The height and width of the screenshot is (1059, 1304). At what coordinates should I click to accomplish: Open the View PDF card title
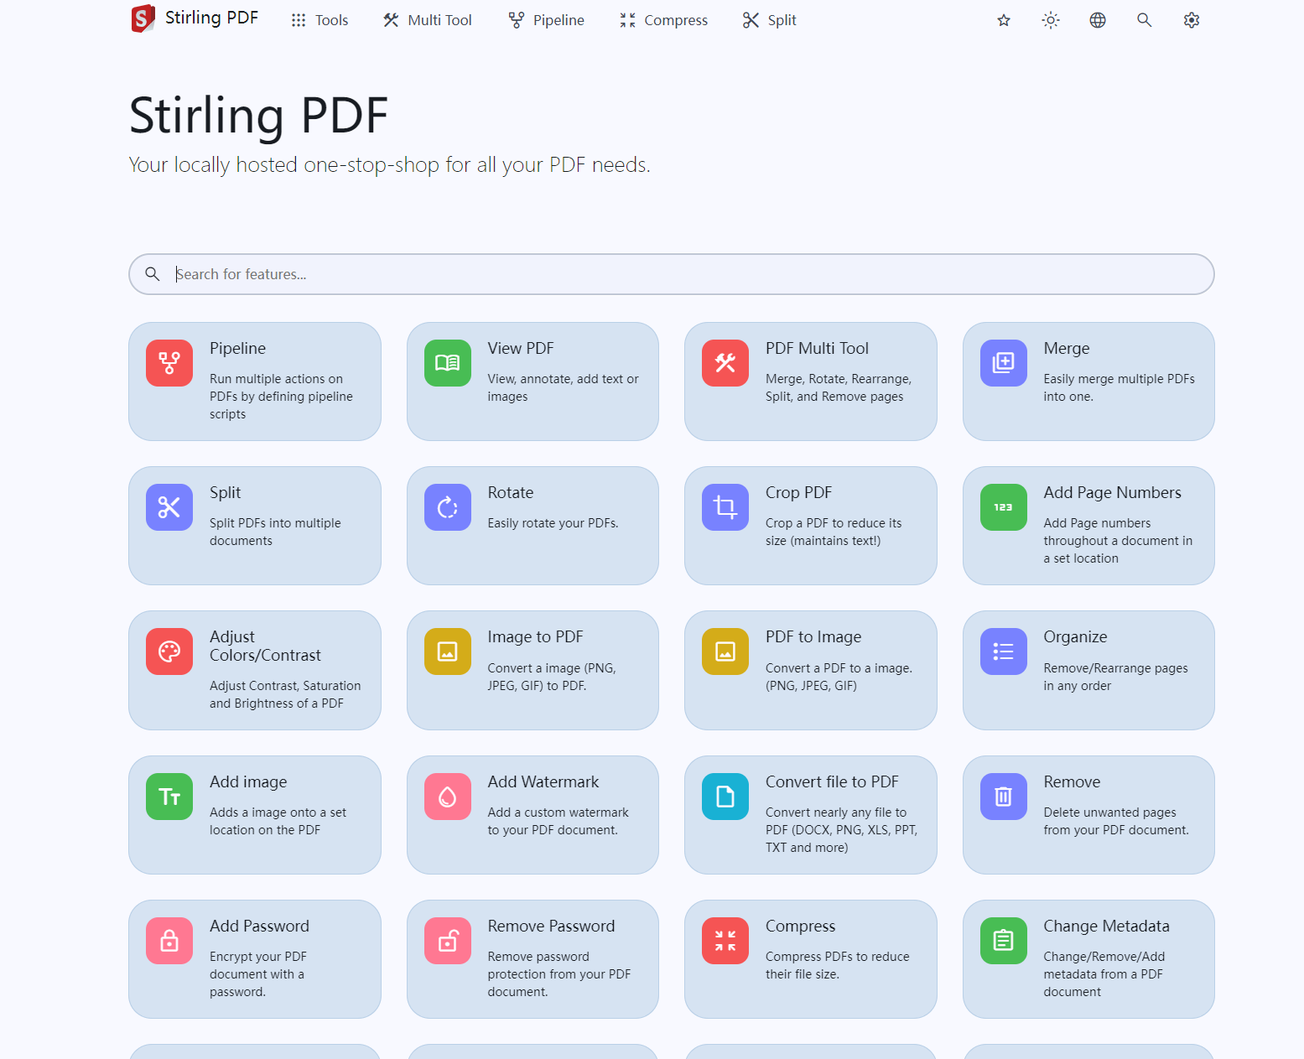pos(521,348)
